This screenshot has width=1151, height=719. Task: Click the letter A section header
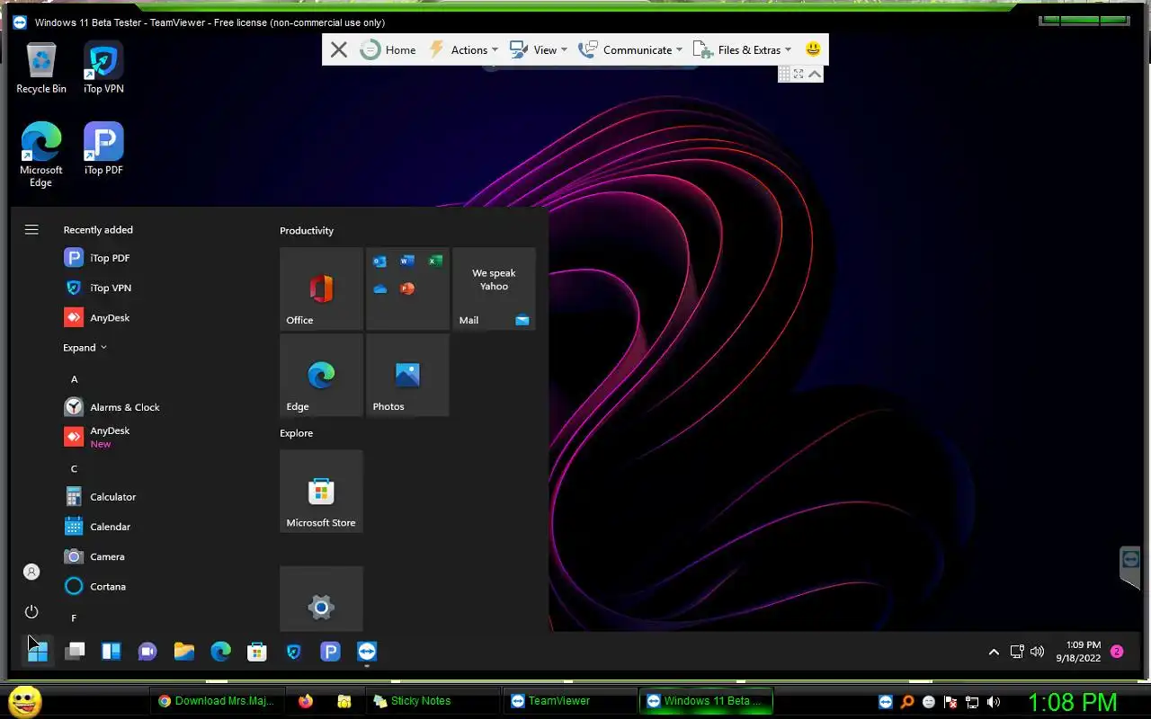[x=75, y=379]
